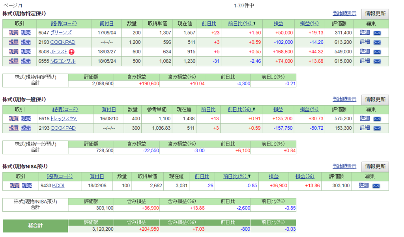Image resolution: width=404 pixels, height=237 pixels.
Task: Open the グリーンズ stock link
Action: click(x=61, y=33)
